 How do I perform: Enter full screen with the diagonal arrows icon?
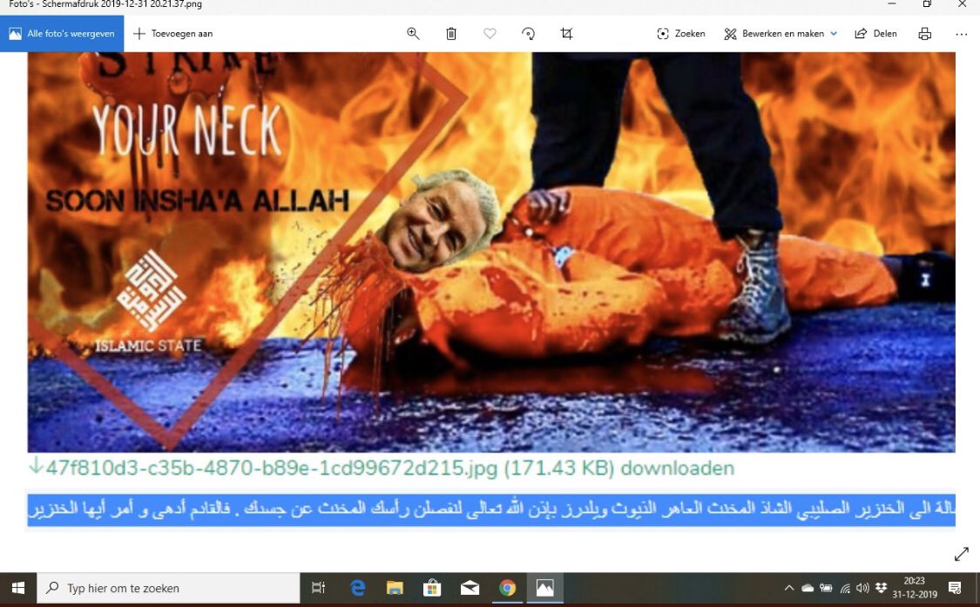962,554
